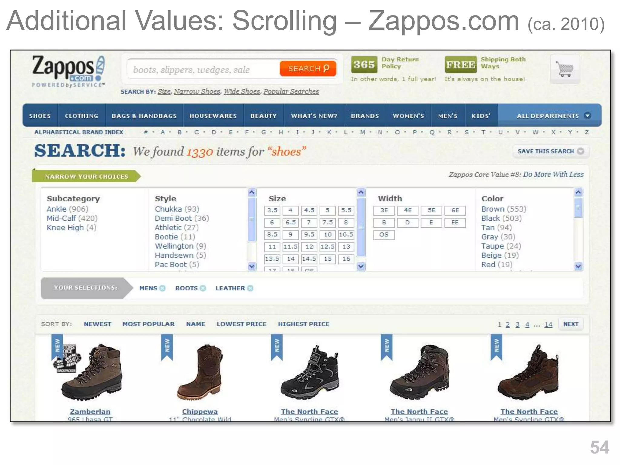Open the Women's menu
Screen dimensions: 620x465
408,116
